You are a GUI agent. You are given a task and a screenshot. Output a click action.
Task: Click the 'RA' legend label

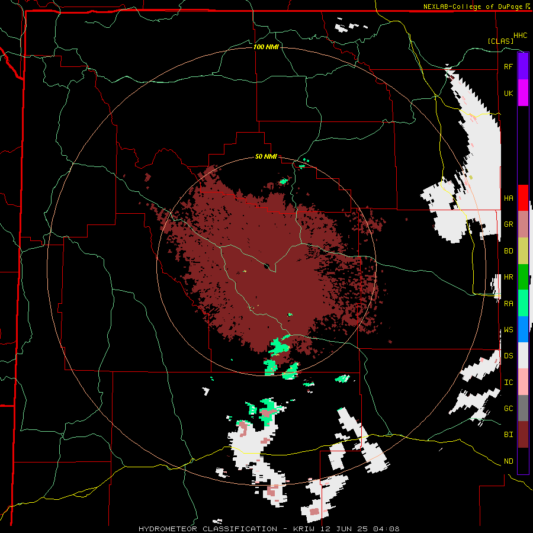click(508, 304)
